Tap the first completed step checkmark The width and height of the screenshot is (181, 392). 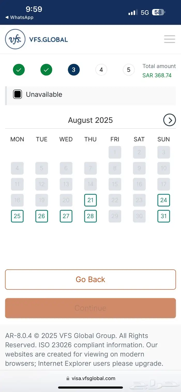pyautogui.click(x=19, y=70)
